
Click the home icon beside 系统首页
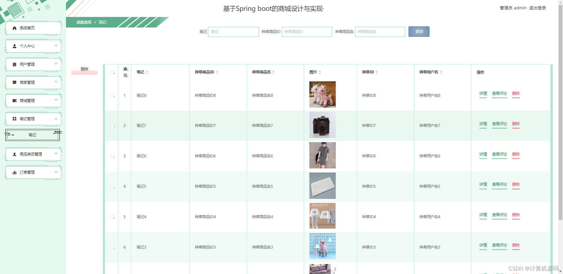point(14,28)
